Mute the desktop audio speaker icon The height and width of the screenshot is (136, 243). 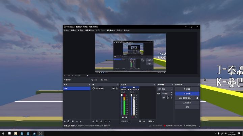pos(123,117)
